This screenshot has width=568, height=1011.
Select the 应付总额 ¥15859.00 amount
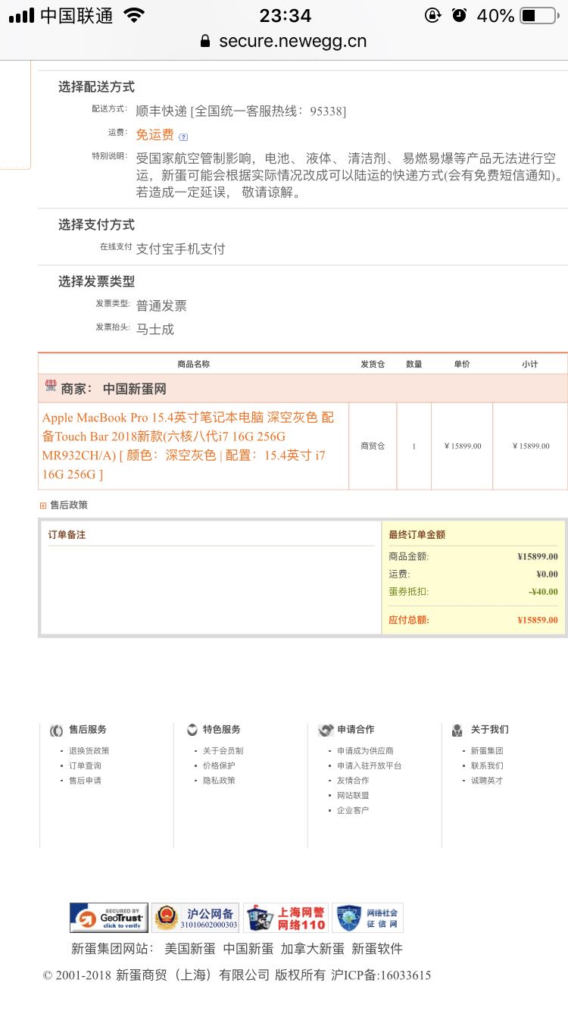(x=538, y=620)
